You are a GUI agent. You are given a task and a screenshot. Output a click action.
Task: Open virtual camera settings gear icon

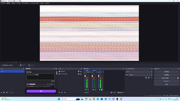(178, 78)
